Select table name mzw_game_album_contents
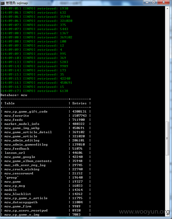The height and width of the screenshot is (219, 172). [x=28, y=161]
